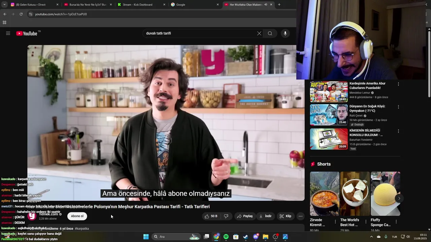Open Steam from the taskbar

click(245, 237)
